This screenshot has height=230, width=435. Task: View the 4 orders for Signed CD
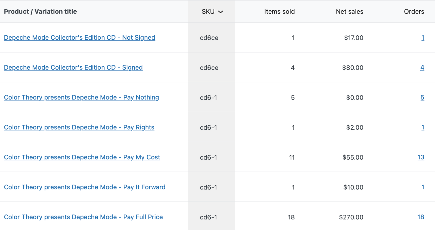(422, 68)
